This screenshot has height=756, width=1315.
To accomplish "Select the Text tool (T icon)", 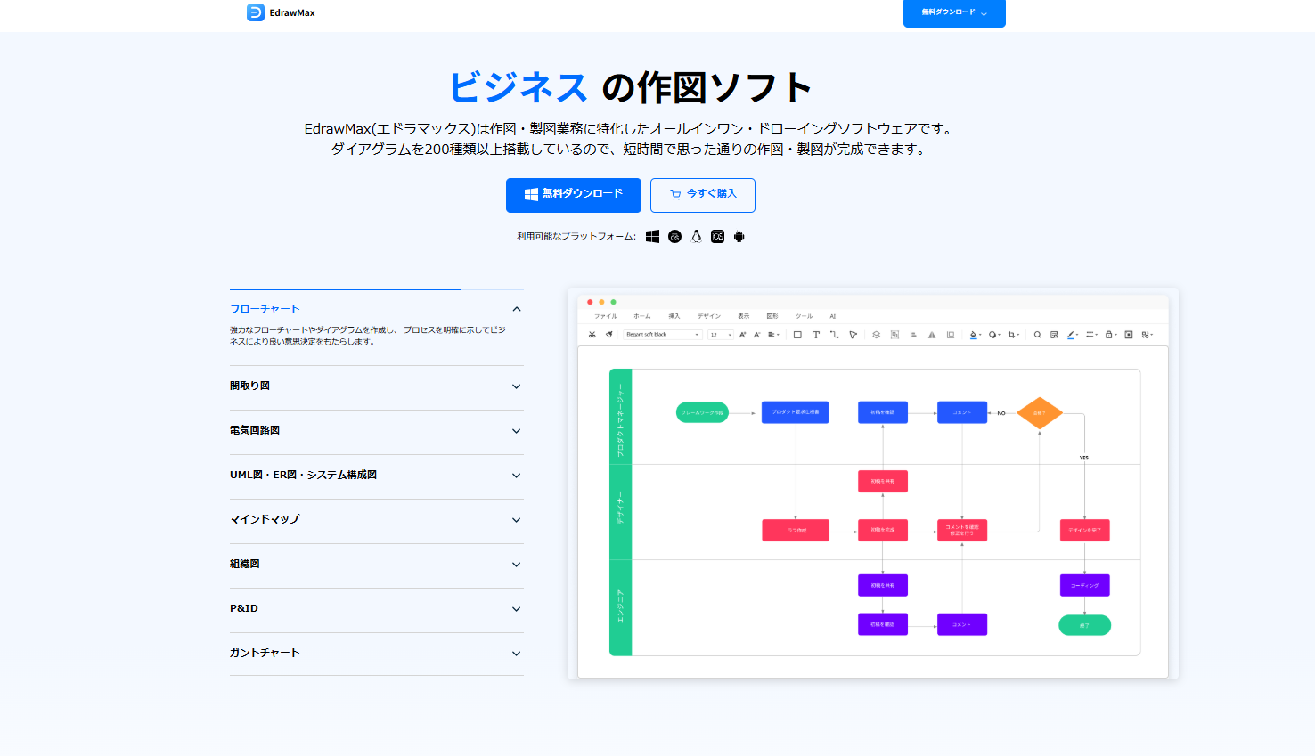I will (x=816, y=335).
